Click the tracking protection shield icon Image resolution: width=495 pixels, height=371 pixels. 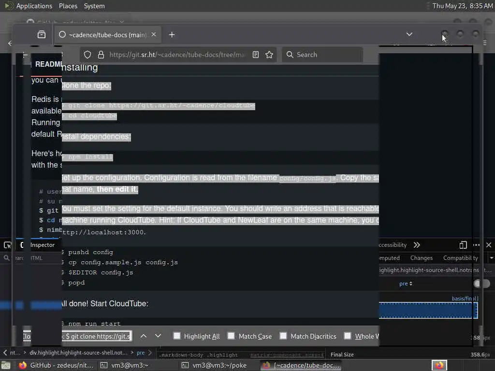pyautogui.click(x=87, y=55)
